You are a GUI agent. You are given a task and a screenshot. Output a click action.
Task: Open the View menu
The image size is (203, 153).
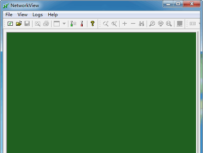23,15
